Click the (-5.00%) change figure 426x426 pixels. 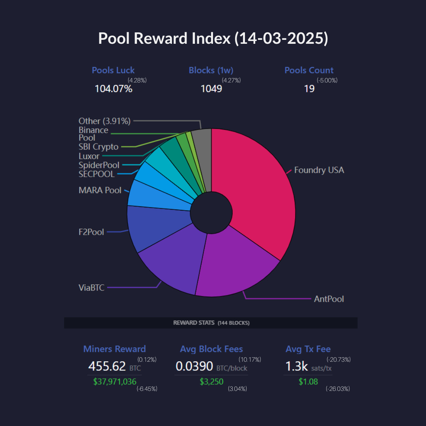(327, 80)
